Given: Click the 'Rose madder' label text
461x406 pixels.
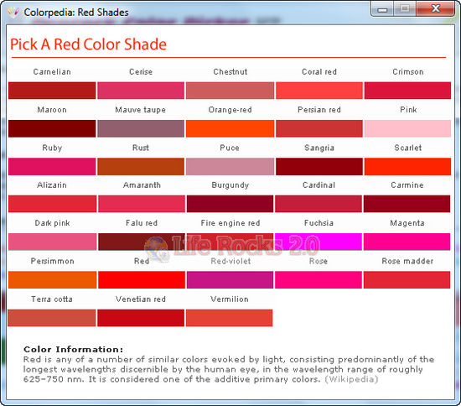Looking at the screenshot, I should (407, 261).
